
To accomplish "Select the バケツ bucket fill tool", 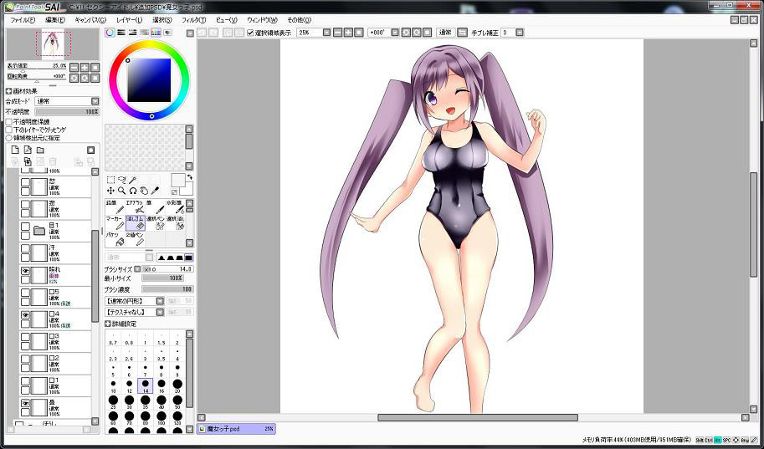I will coord(115,240).
